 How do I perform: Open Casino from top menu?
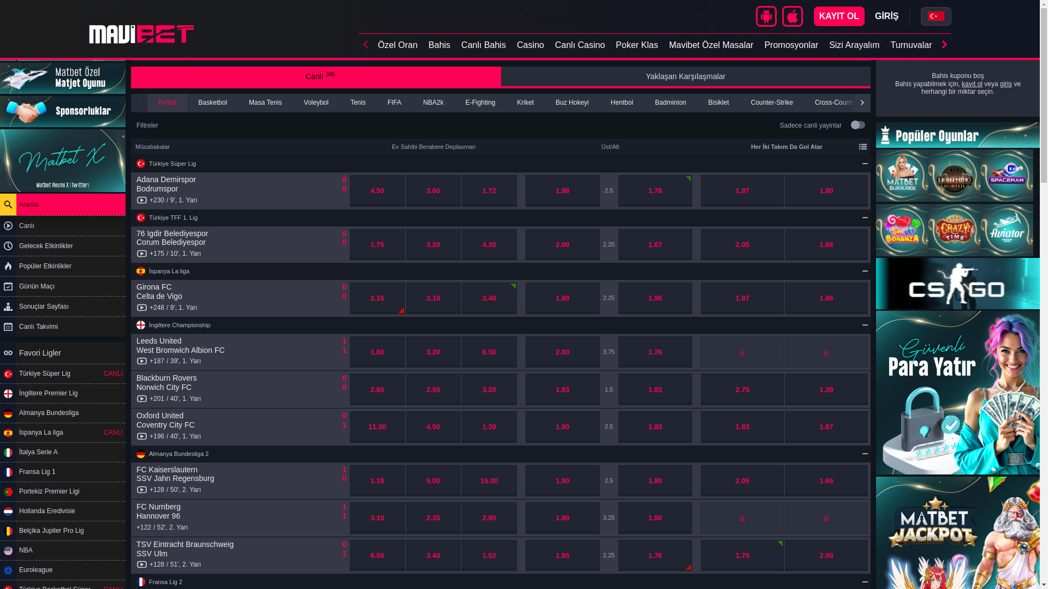(530, 45)
